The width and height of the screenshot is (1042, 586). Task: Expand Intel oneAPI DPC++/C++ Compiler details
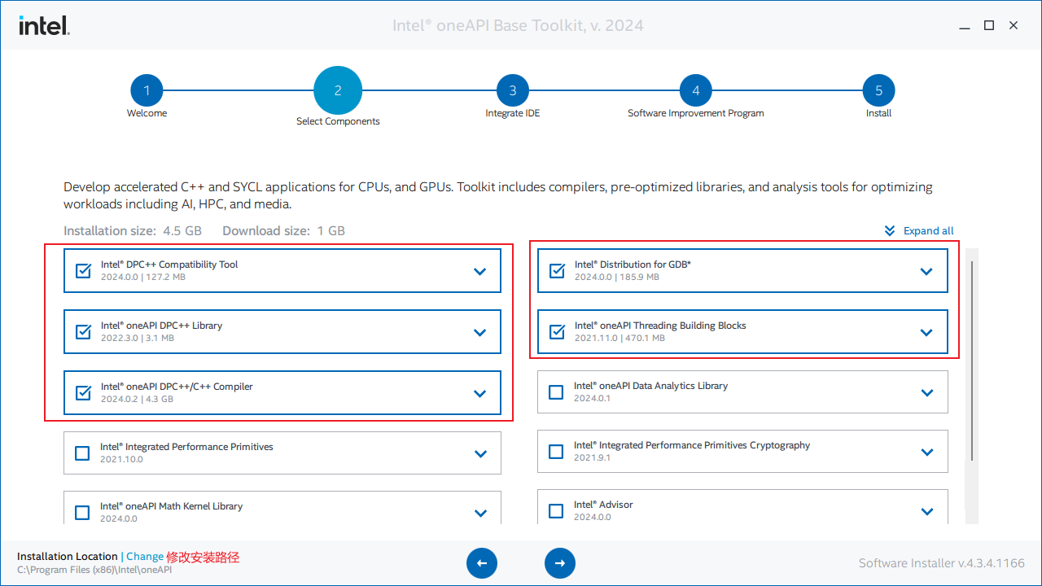pos(480,393)
